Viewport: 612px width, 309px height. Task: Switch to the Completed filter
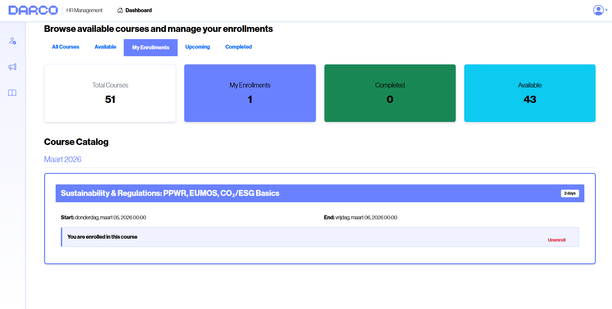click(x=238, y=47)
